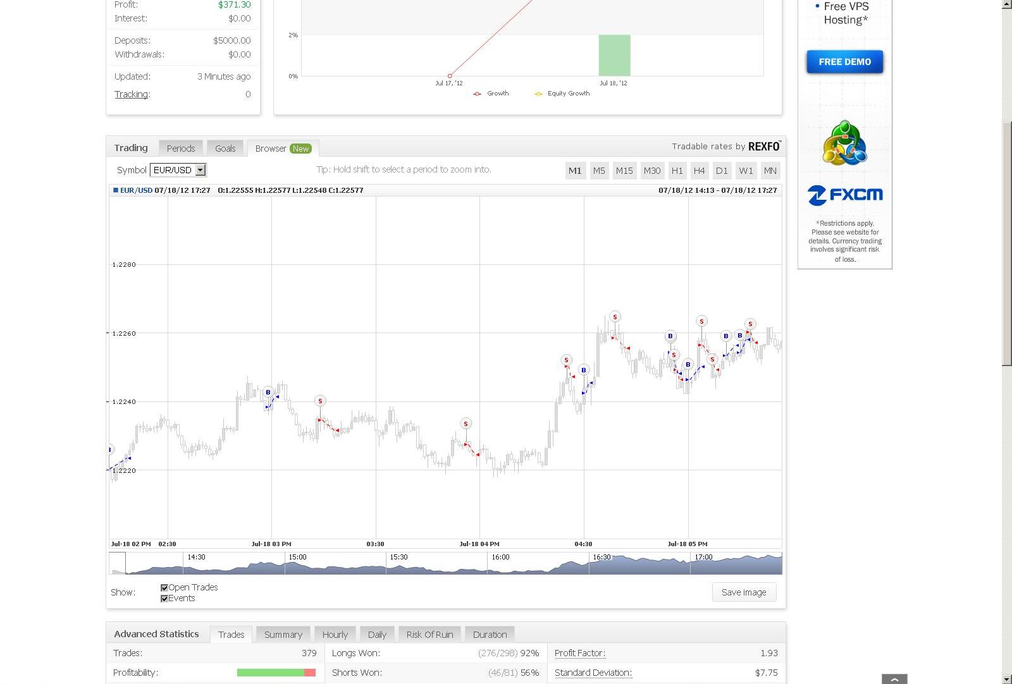Click the Free VPS Hosting text
1012x684 pixels.
point(846,13)
